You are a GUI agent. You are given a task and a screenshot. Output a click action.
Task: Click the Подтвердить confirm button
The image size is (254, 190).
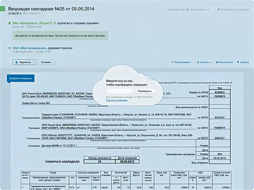coord(144,91)
